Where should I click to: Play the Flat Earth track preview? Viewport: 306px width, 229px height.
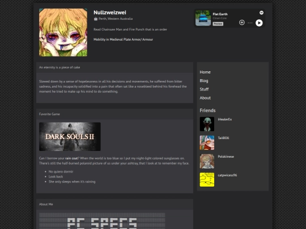[x=259, y=23]
